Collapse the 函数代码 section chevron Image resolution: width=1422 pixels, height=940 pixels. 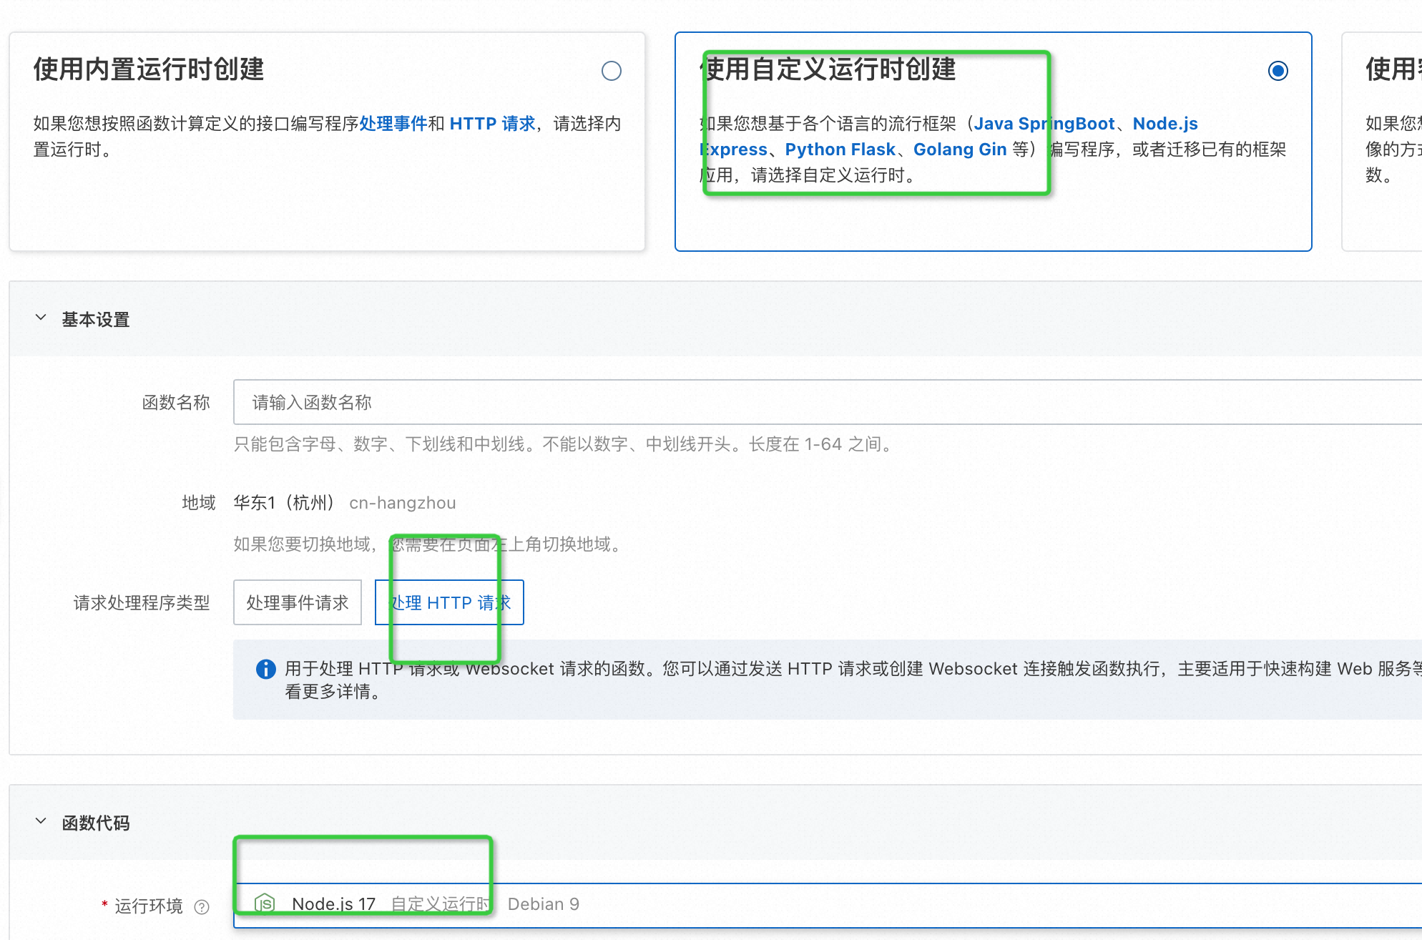41,821
